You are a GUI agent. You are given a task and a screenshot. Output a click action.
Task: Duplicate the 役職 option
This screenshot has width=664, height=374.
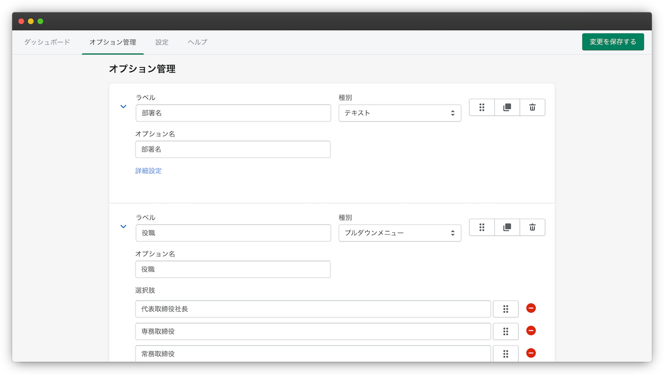click(x=507, y=228)
